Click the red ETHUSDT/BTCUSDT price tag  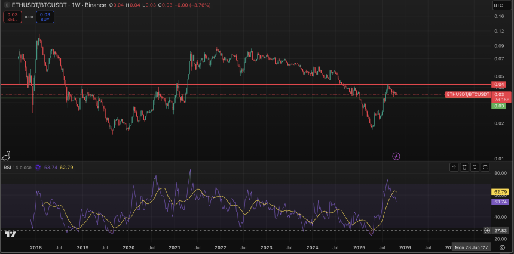tap(469, 94)
